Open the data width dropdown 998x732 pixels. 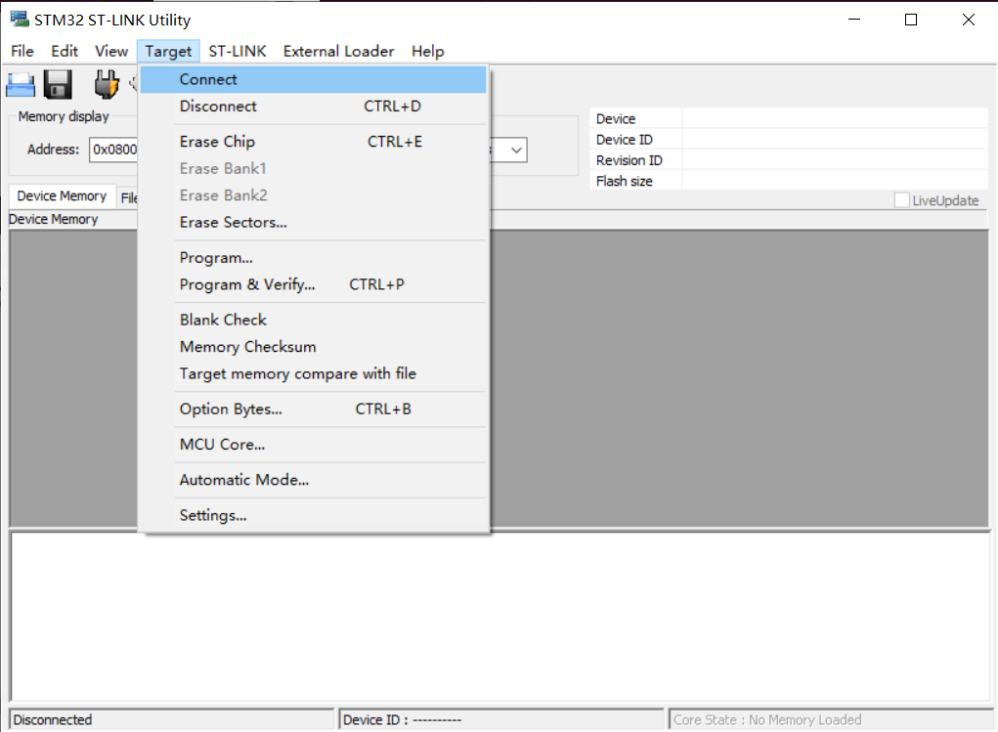pos(515,150)
